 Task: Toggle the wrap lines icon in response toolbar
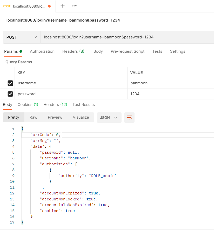click(129, 118)
